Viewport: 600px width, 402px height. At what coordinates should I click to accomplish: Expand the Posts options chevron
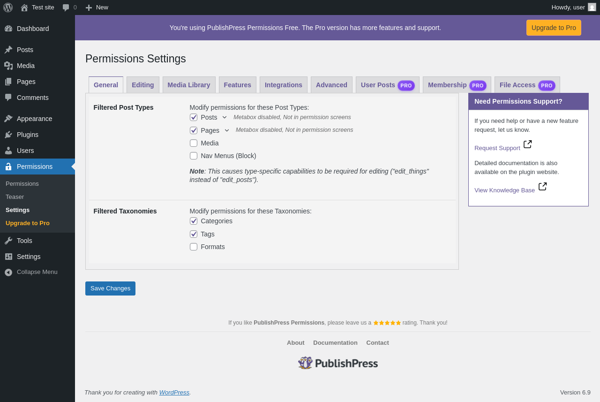pos(225,117)
